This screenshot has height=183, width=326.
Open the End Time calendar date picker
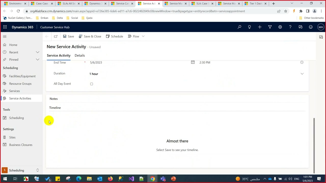coord(193,62)
